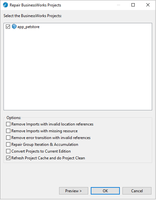156x200 pixels.
Task: Maximize the Repair BusinessWorks Projects dialog
Action: tap(133, 5)
